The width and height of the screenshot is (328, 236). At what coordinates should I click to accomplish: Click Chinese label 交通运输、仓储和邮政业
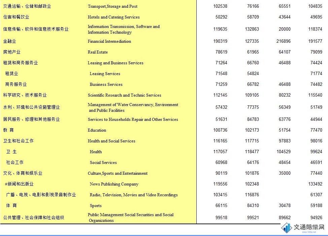coord(27,6)
